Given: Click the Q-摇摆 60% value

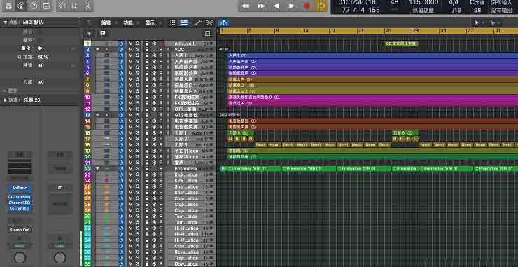Looking at the screenshot, I should 43,57.
